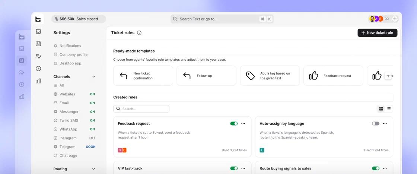
Task: Choose the Follow-up template
Action: point(206,76)
